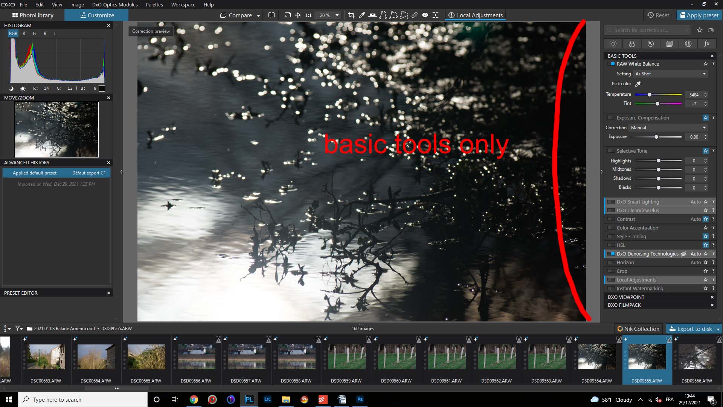This screenshot has height=407, width=723.
Task: Open the Light corrections filter panel
Action: click(613, 44)
